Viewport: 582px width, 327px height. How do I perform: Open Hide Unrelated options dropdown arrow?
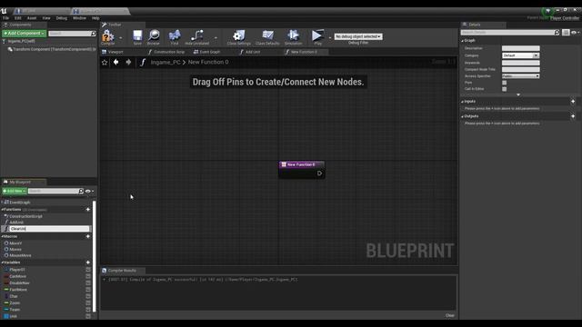216,38
